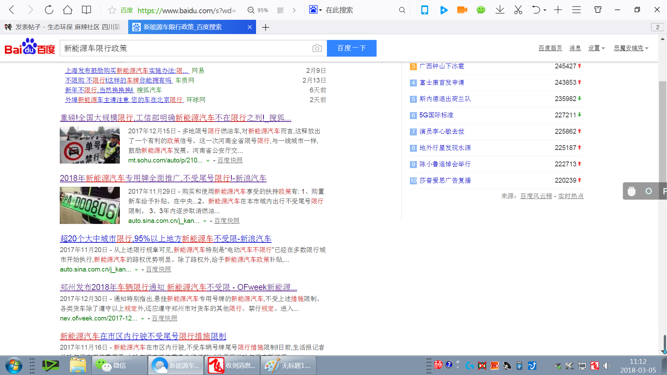Open Windows Start menu
This screenshot has width=667, height=375.
point(14,366)
